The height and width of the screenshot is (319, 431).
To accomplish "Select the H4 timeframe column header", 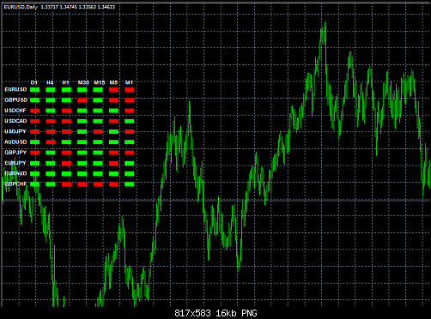I will click(x=50, y=82).
